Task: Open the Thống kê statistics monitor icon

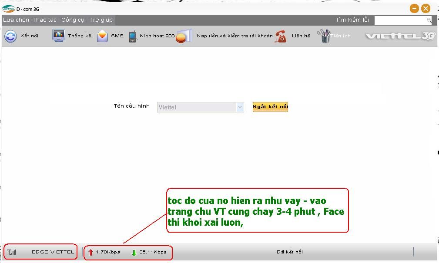Action: coord(58,36)
